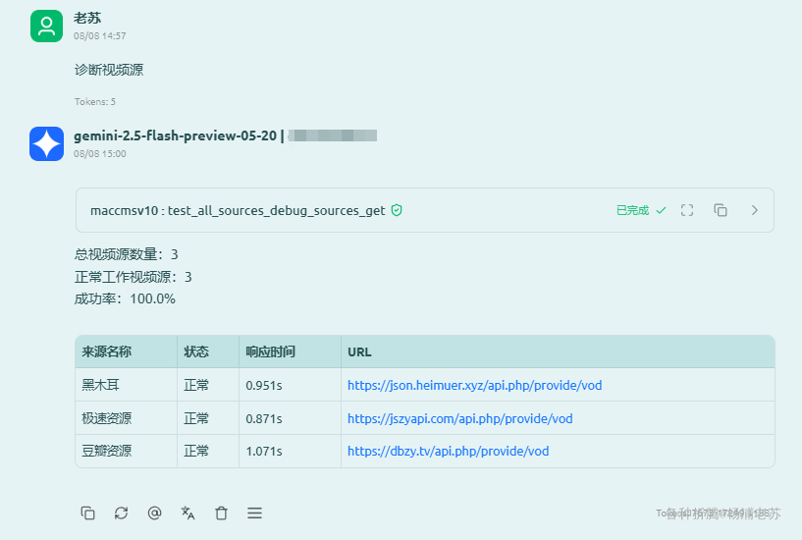The height and width of the screenshot is (540, 802).
Task: Regenerate the response with the refresh icon
Action: coord(121,513)
